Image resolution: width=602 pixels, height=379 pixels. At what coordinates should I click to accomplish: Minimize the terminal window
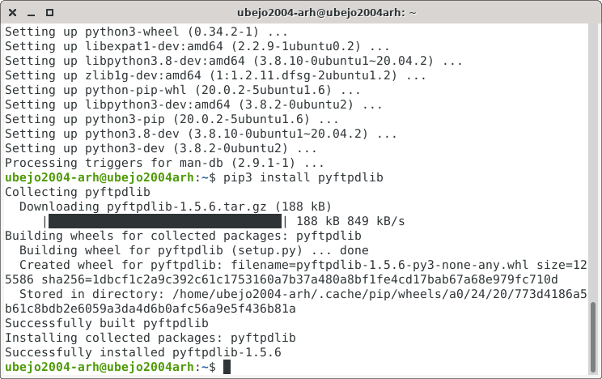tap(31, 13)
